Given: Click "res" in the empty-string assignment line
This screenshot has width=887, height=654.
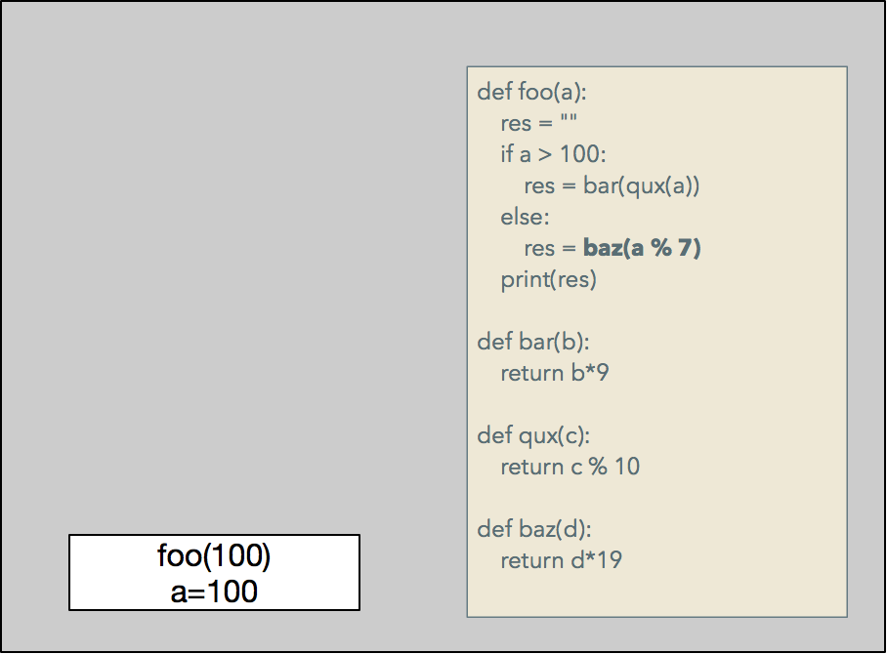Looking at the screenshot, I should pyautogui.click(x=516, y=124).
